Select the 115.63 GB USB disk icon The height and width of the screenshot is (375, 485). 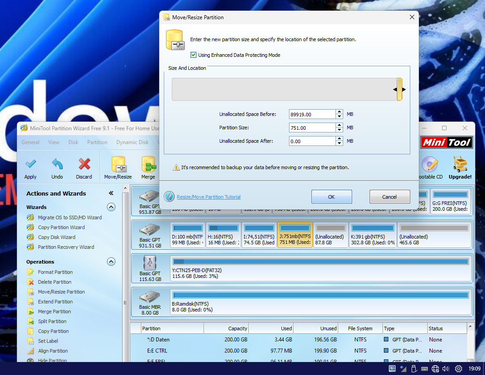point(150,263)
